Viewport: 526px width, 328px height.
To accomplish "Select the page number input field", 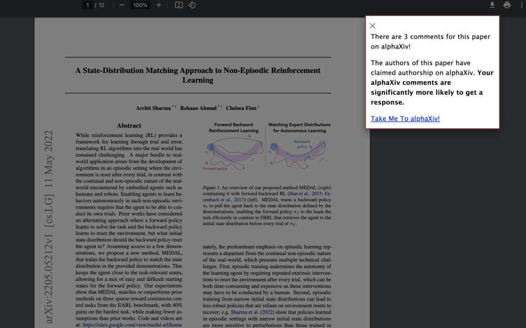I will pos(88,5).
